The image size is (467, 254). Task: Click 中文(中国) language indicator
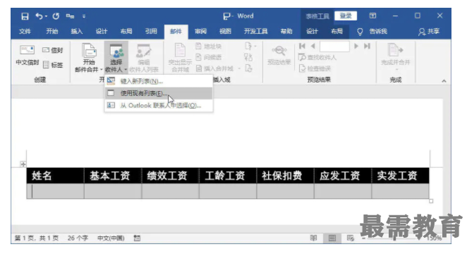111,238
